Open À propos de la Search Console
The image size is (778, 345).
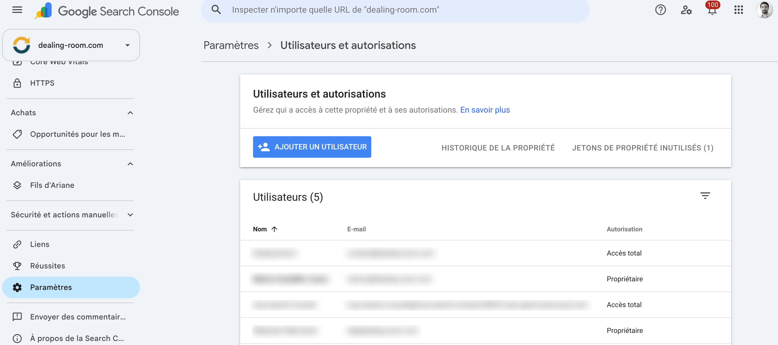(x=71, y=338)
